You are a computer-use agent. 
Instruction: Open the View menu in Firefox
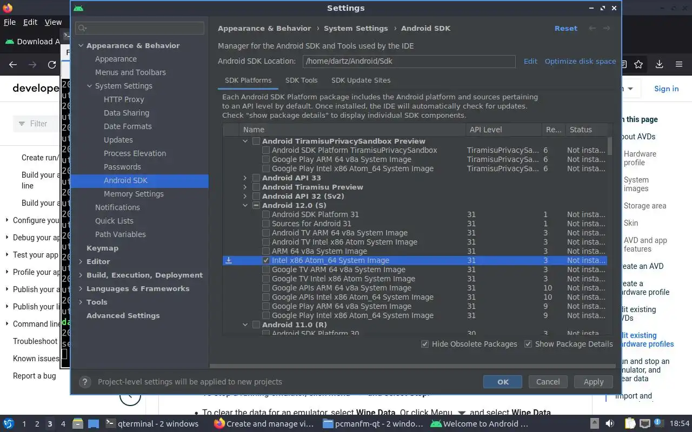53,22
